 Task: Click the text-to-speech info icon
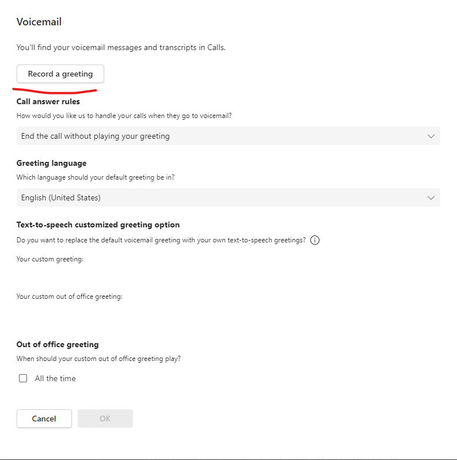pos(315,240)
